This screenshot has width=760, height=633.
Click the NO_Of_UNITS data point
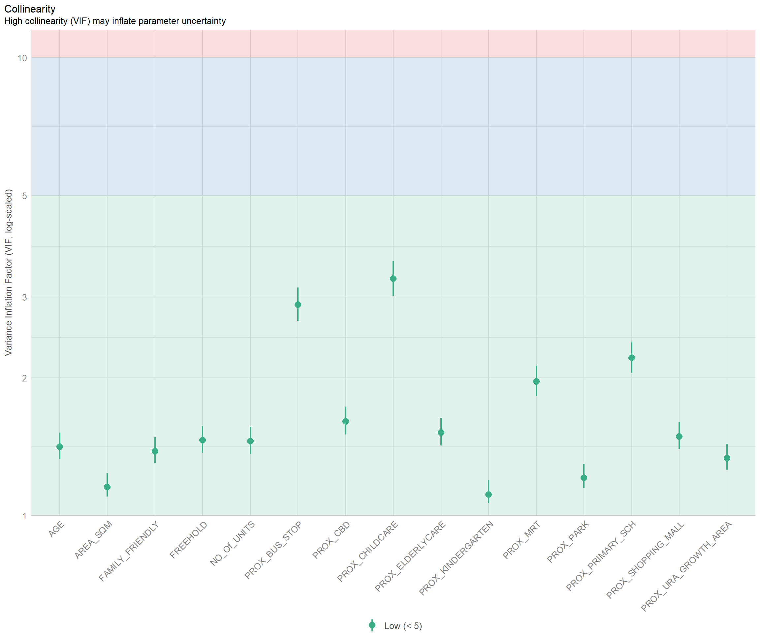[x=250, y=441]
